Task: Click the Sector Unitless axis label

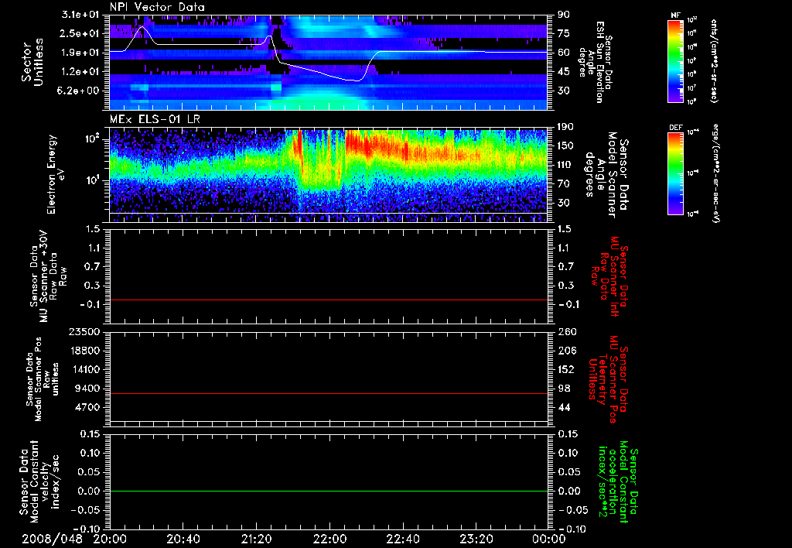Action: coord(31,62)
